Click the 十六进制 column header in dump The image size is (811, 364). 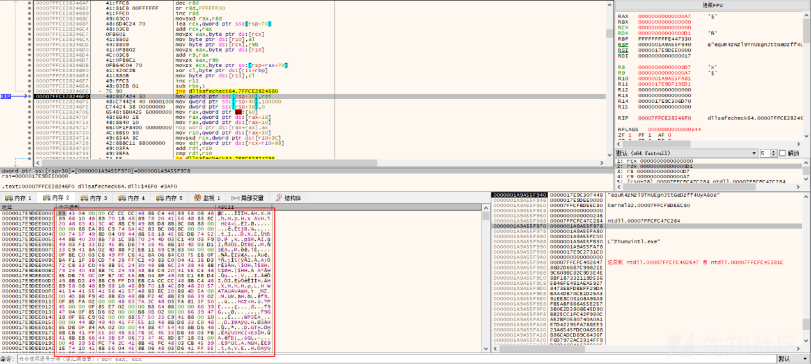tap(136, 207)
